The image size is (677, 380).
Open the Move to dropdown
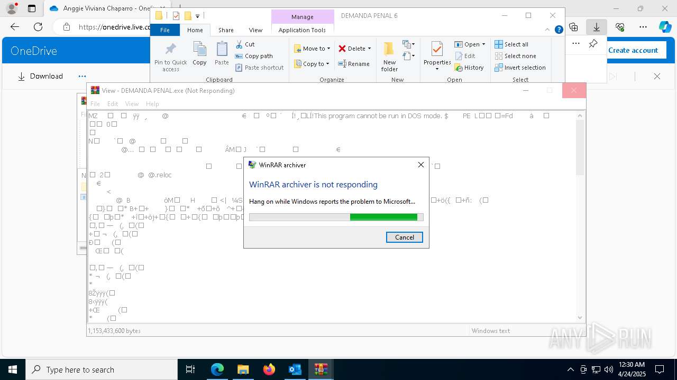[x=312, y=49]
